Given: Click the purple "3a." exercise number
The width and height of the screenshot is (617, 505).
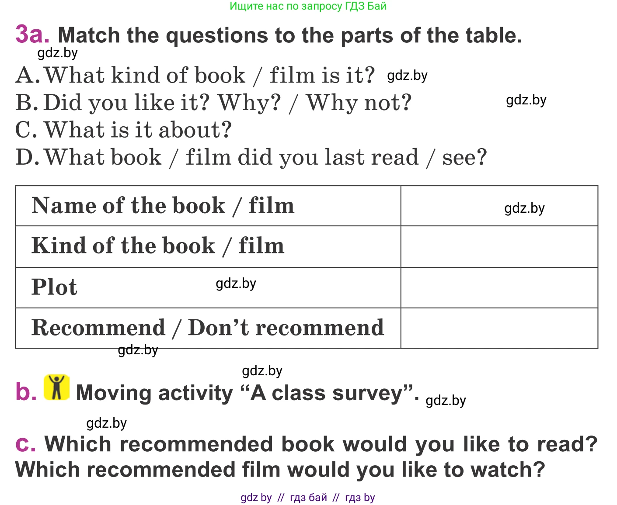Looking at the screenshot, I should pyautogui.click(x=32, y=34).
